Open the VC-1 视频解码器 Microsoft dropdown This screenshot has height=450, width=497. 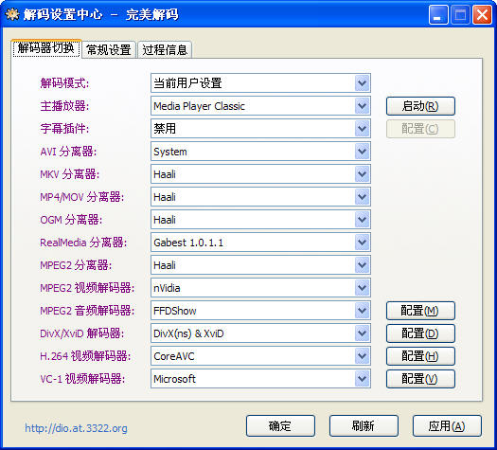pyautogui.click(x=260, y=379)
